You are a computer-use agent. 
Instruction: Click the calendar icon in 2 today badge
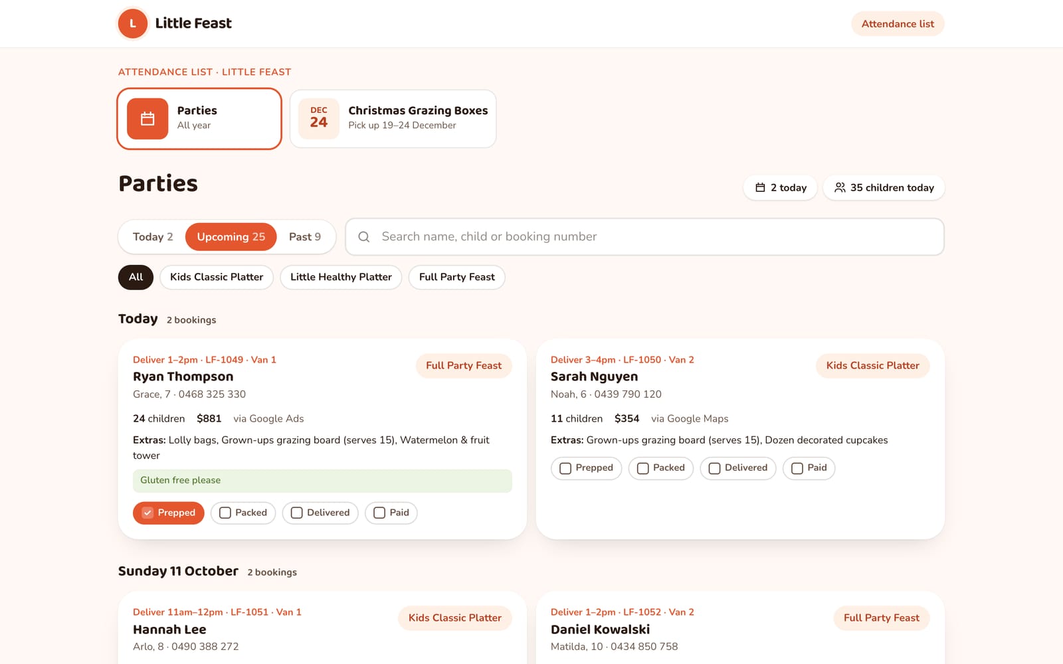760,188
